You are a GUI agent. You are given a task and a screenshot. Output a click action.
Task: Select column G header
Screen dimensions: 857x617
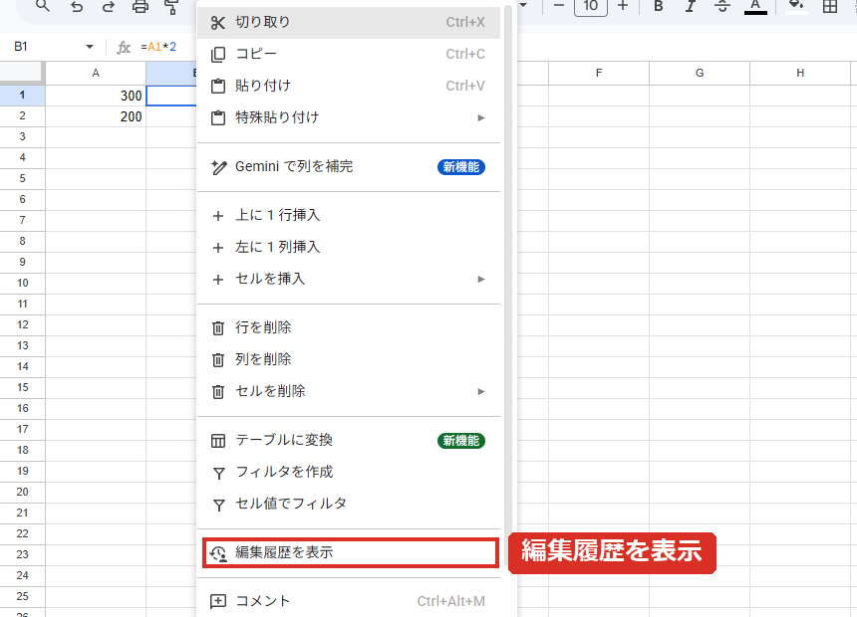pos(700,74)
